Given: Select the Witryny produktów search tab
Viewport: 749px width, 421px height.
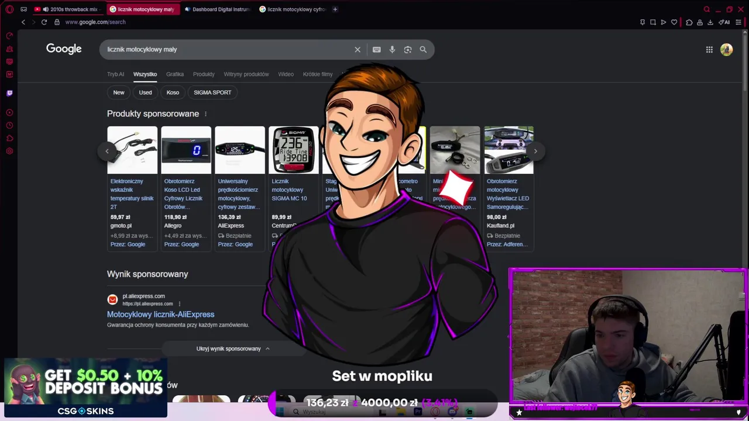Looking at the screenshot, I should click(x=246, y=74).
